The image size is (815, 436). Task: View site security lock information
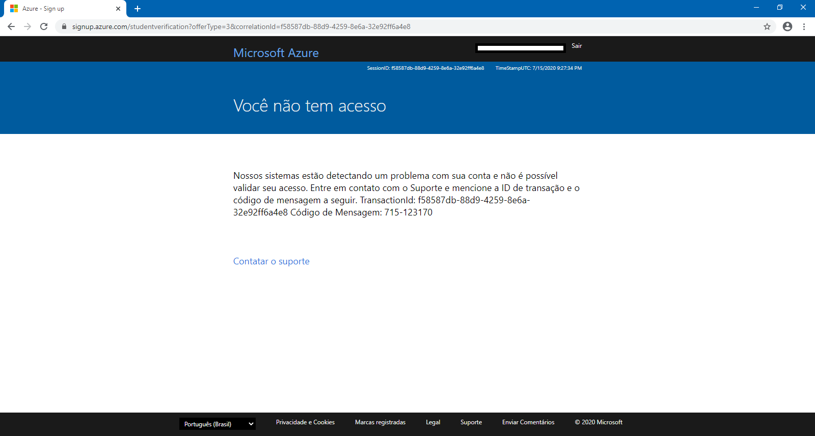(64, 26)
